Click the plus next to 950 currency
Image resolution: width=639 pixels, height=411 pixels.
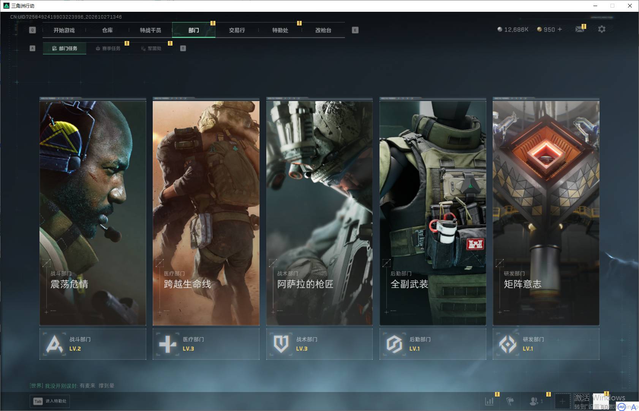(560, 29)
